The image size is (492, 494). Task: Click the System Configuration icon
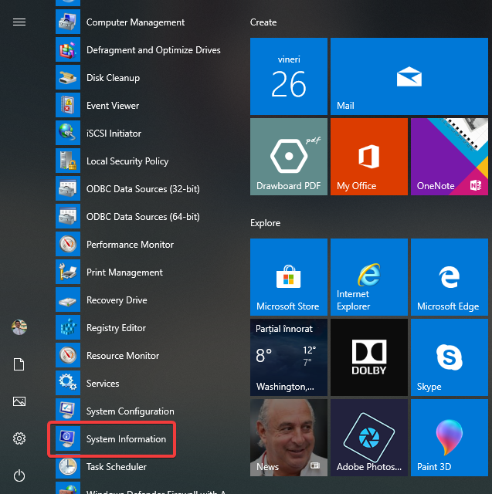point(68,411)
